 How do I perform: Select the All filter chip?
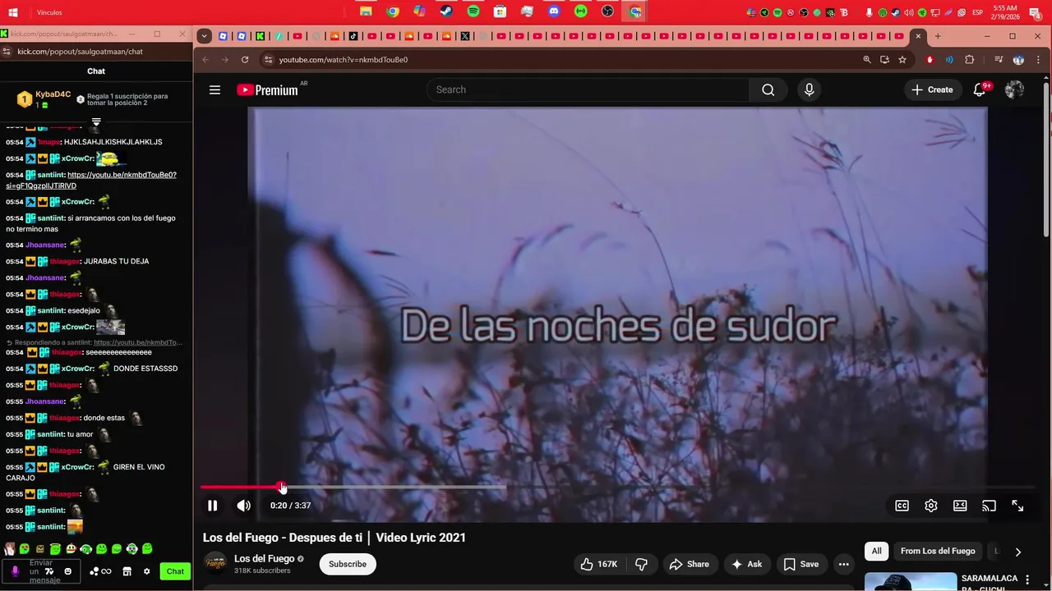(x=877, y=551)
